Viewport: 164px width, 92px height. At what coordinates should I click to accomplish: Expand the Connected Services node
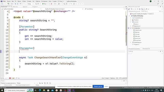point(130,18)
